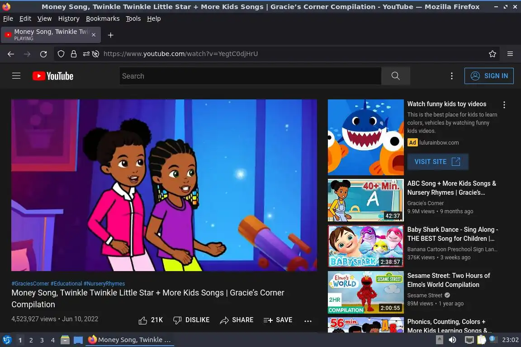This screenshot has height=347, width=521.
Task: Open the ad options three-dot menu
Action: pyautogui.click(x=504, y=105)
